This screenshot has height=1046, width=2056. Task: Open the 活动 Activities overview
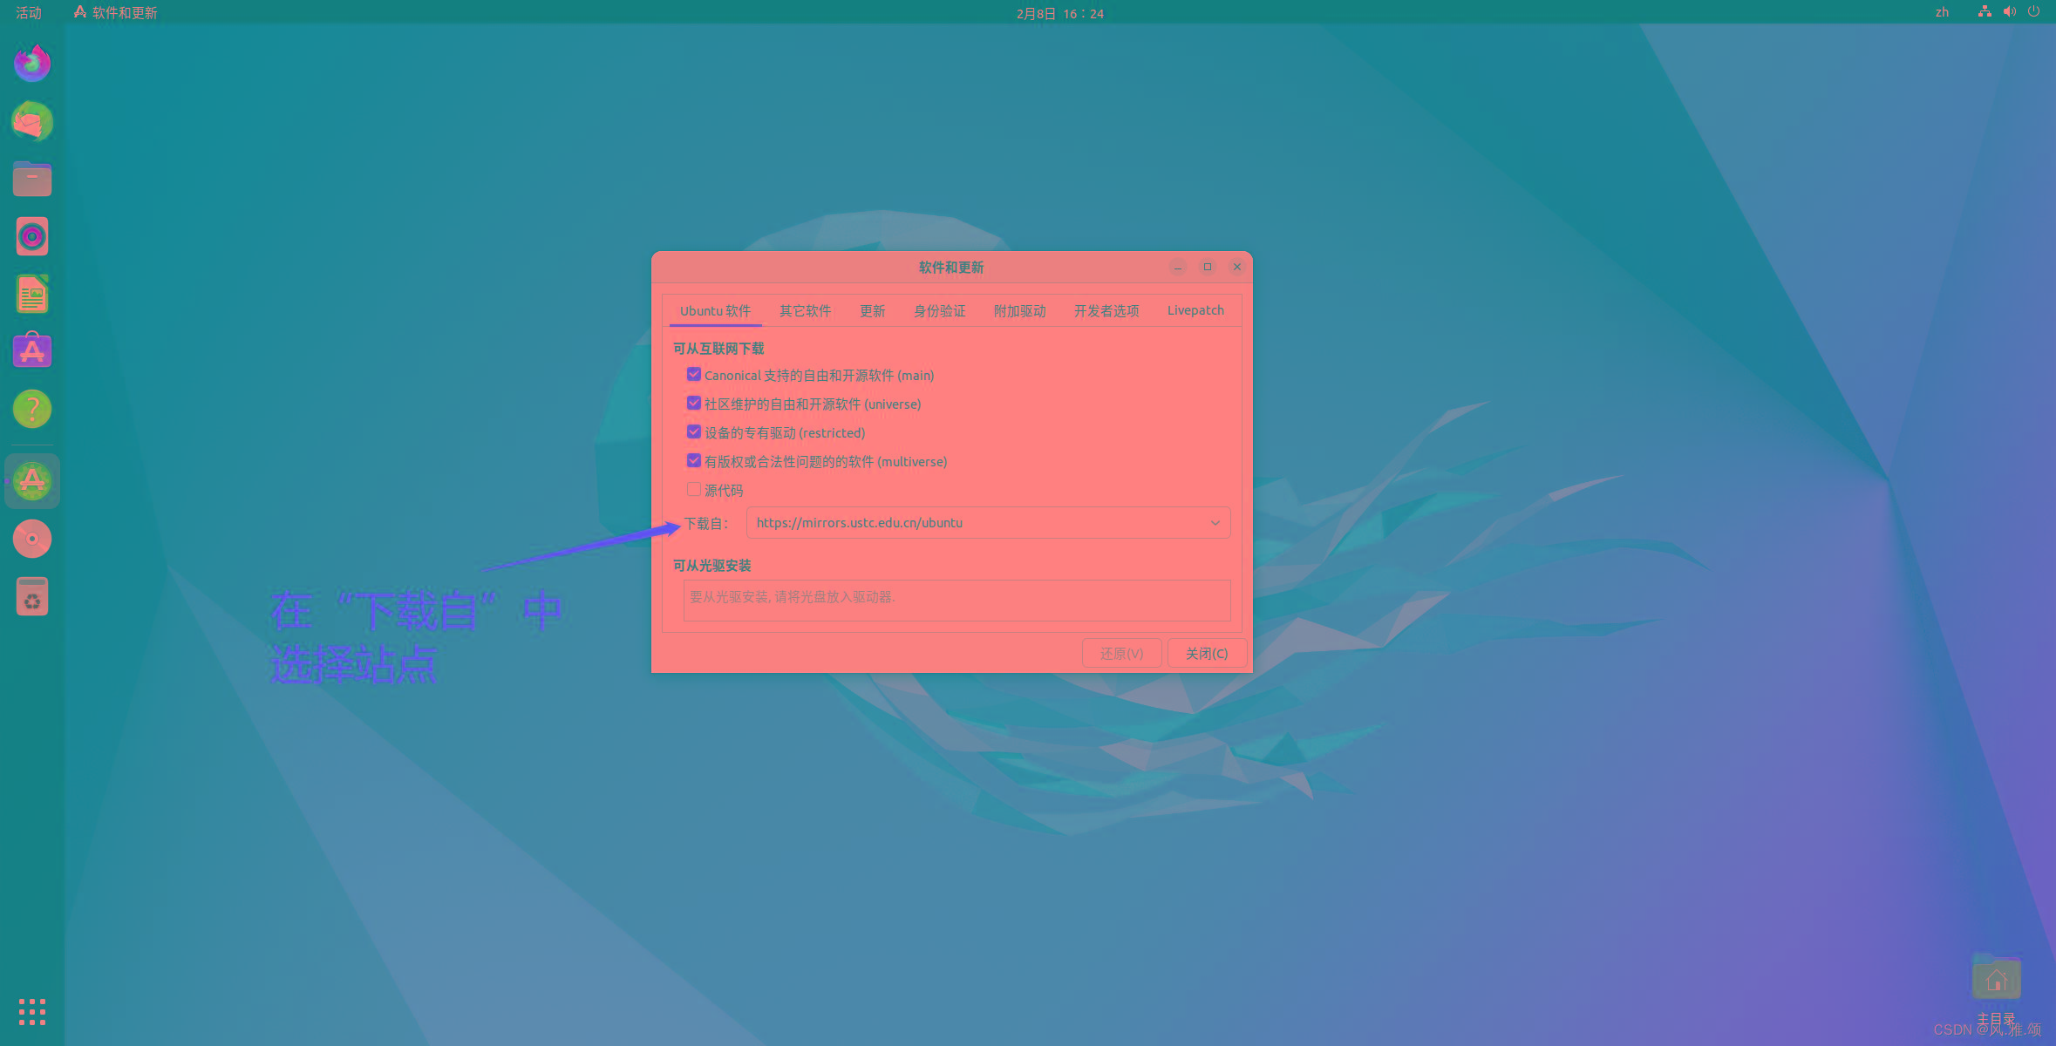tap(29, 12)
